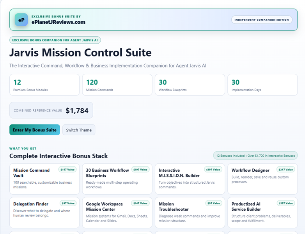Viewport: 305px width, 234px height.
Task: Click the EXCLUSIVE BONUS SUITE BY label
Action: [56, 16]
